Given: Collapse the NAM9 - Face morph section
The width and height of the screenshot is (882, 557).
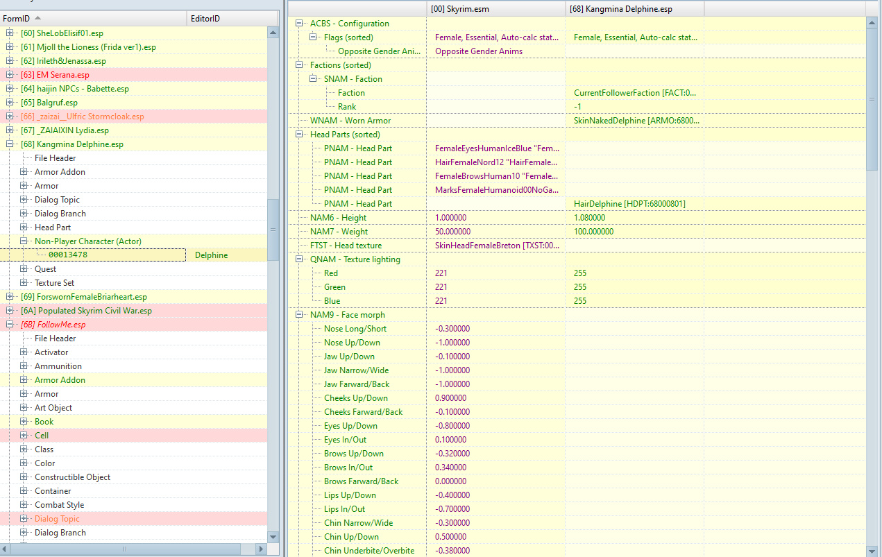Looking at the screenshot, I should pyautogui.click(x=300, y=315).
